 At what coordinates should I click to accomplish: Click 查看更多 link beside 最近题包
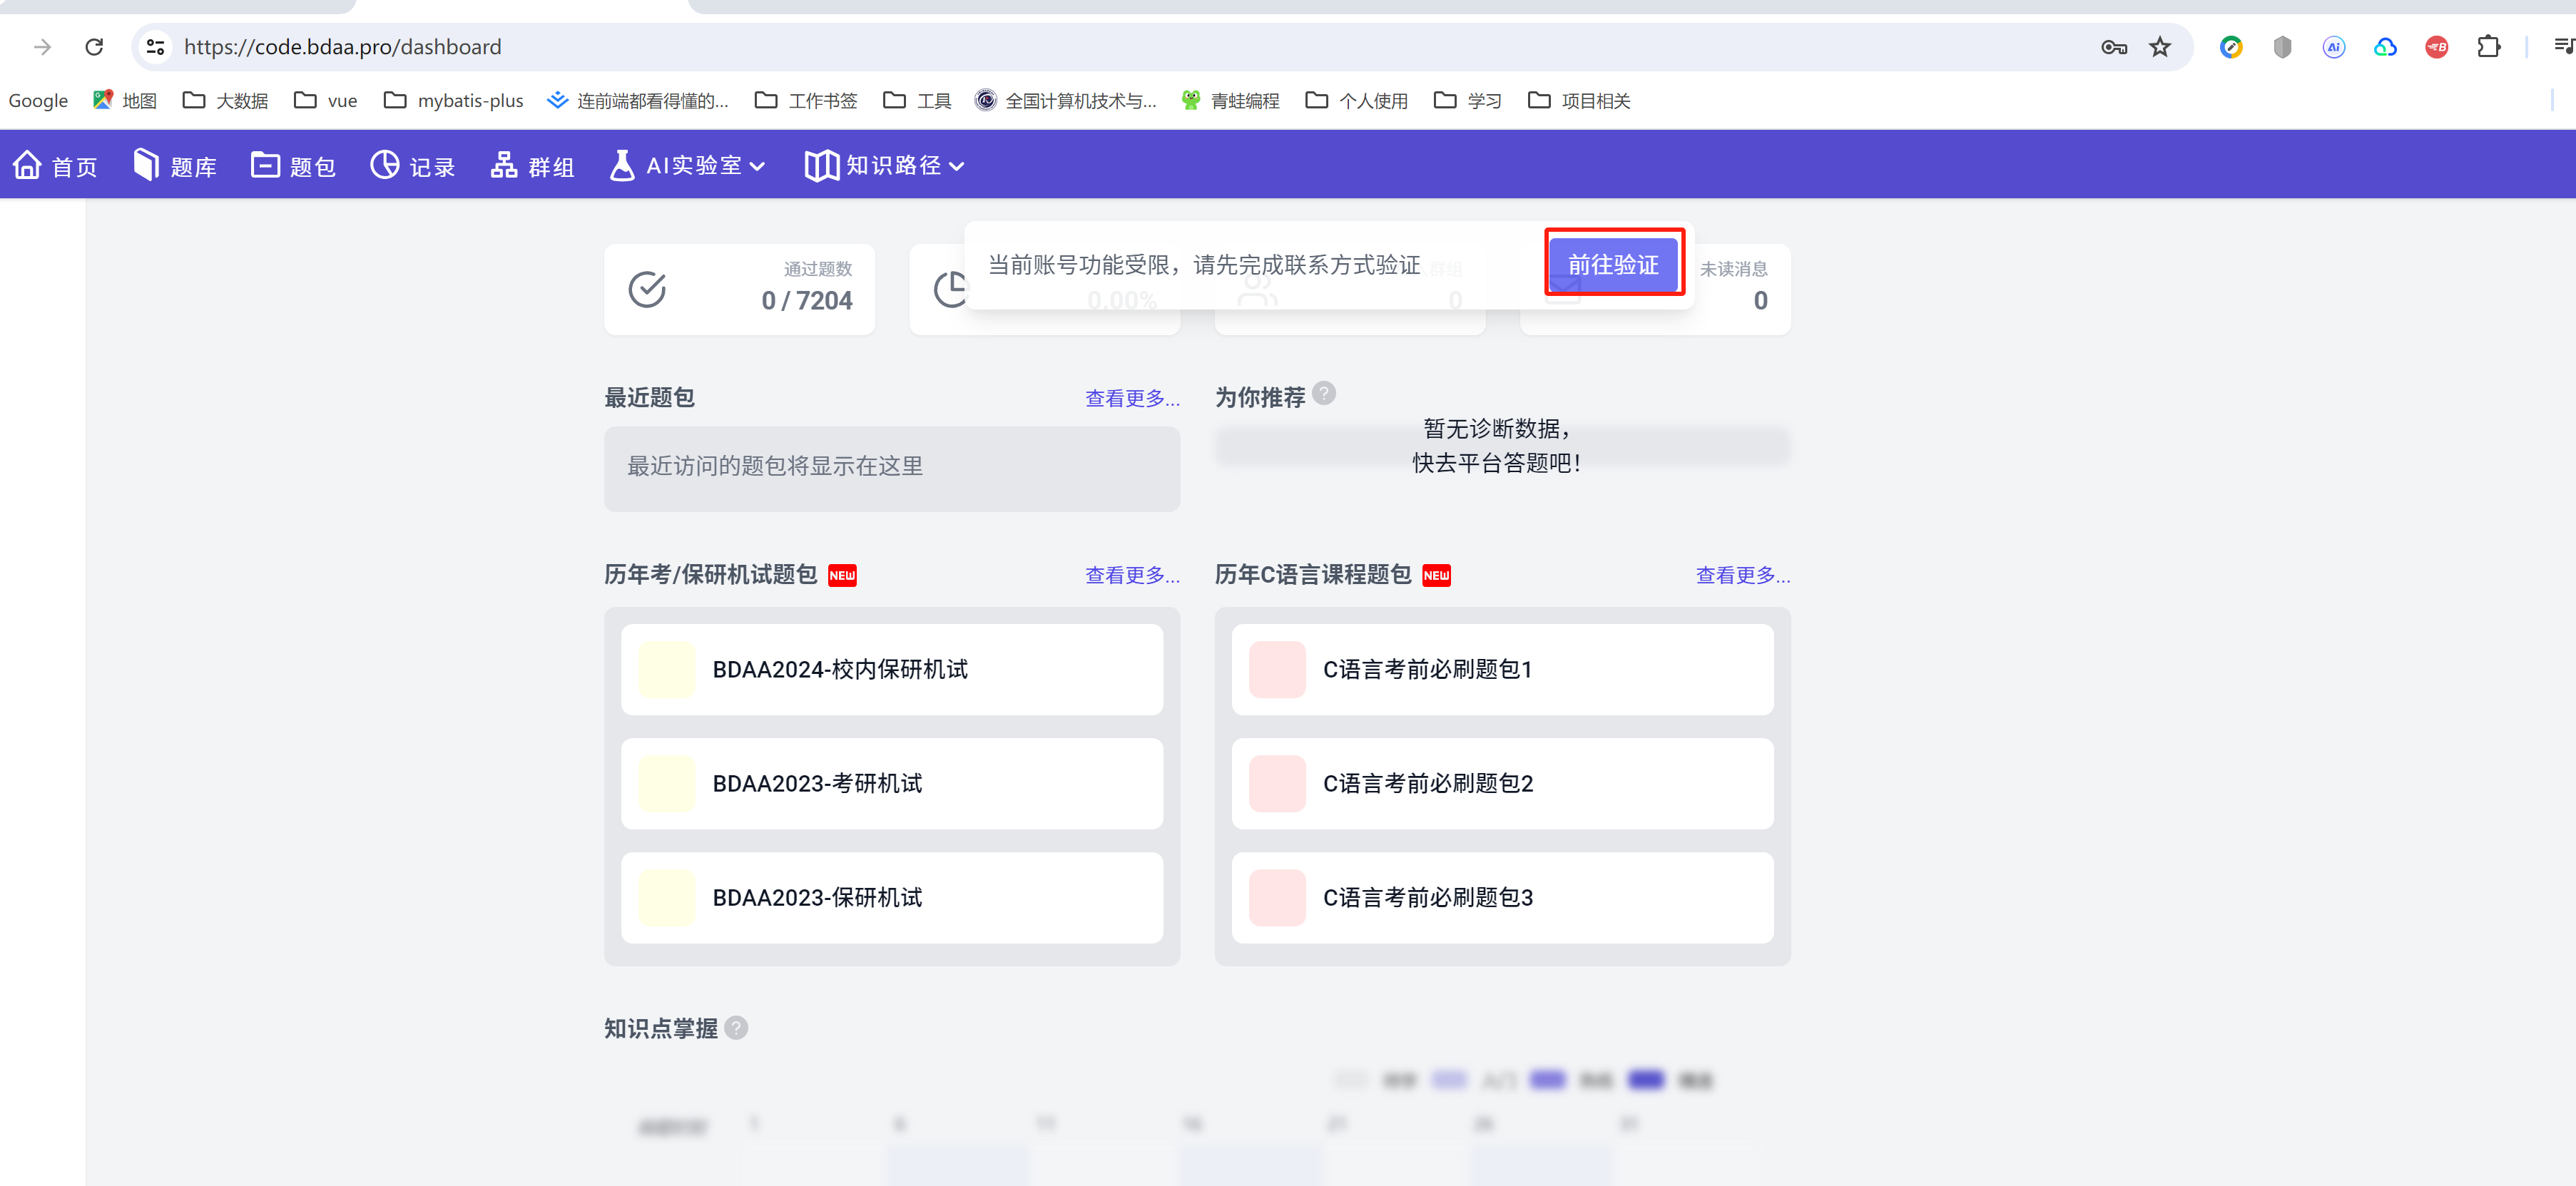click(x=1132, y=399)
